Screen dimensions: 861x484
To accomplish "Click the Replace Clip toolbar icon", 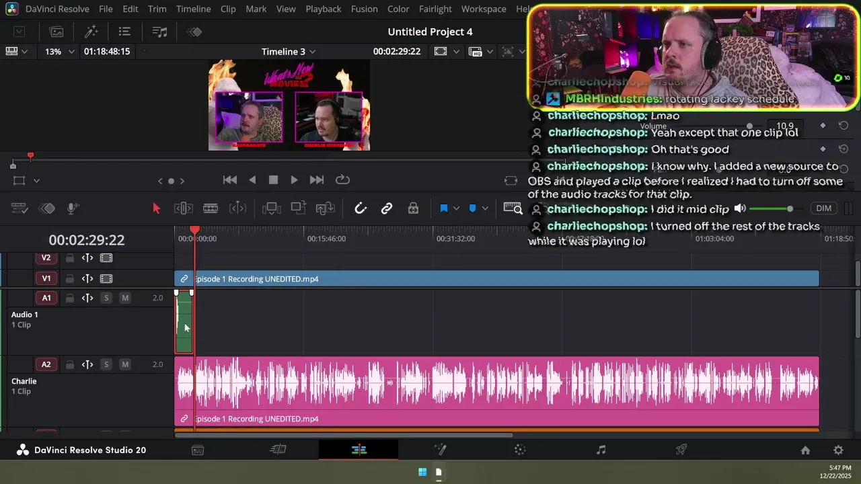I will [325, 208].
